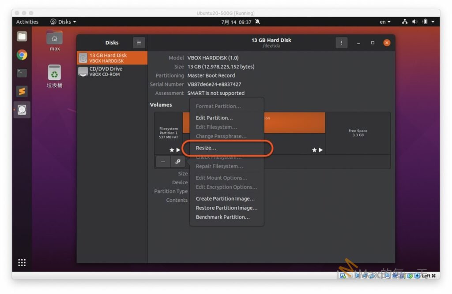Image resolution: width=452 pixels, height=294 pixels.
Task: Open the Disks hamburger application menu
Action: (139, 43)
